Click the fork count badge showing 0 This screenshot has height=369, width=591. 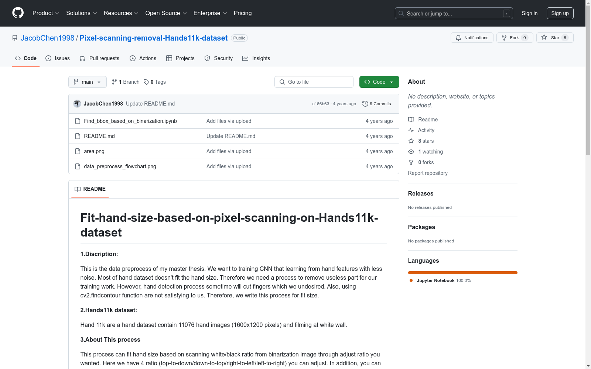click(x=525, y=38)
